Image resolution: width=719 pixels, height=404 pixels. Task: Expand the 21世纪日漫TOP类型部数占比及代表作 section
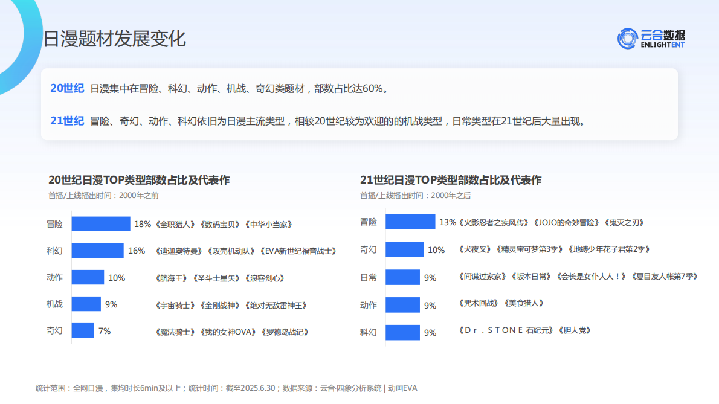point(450,179)
